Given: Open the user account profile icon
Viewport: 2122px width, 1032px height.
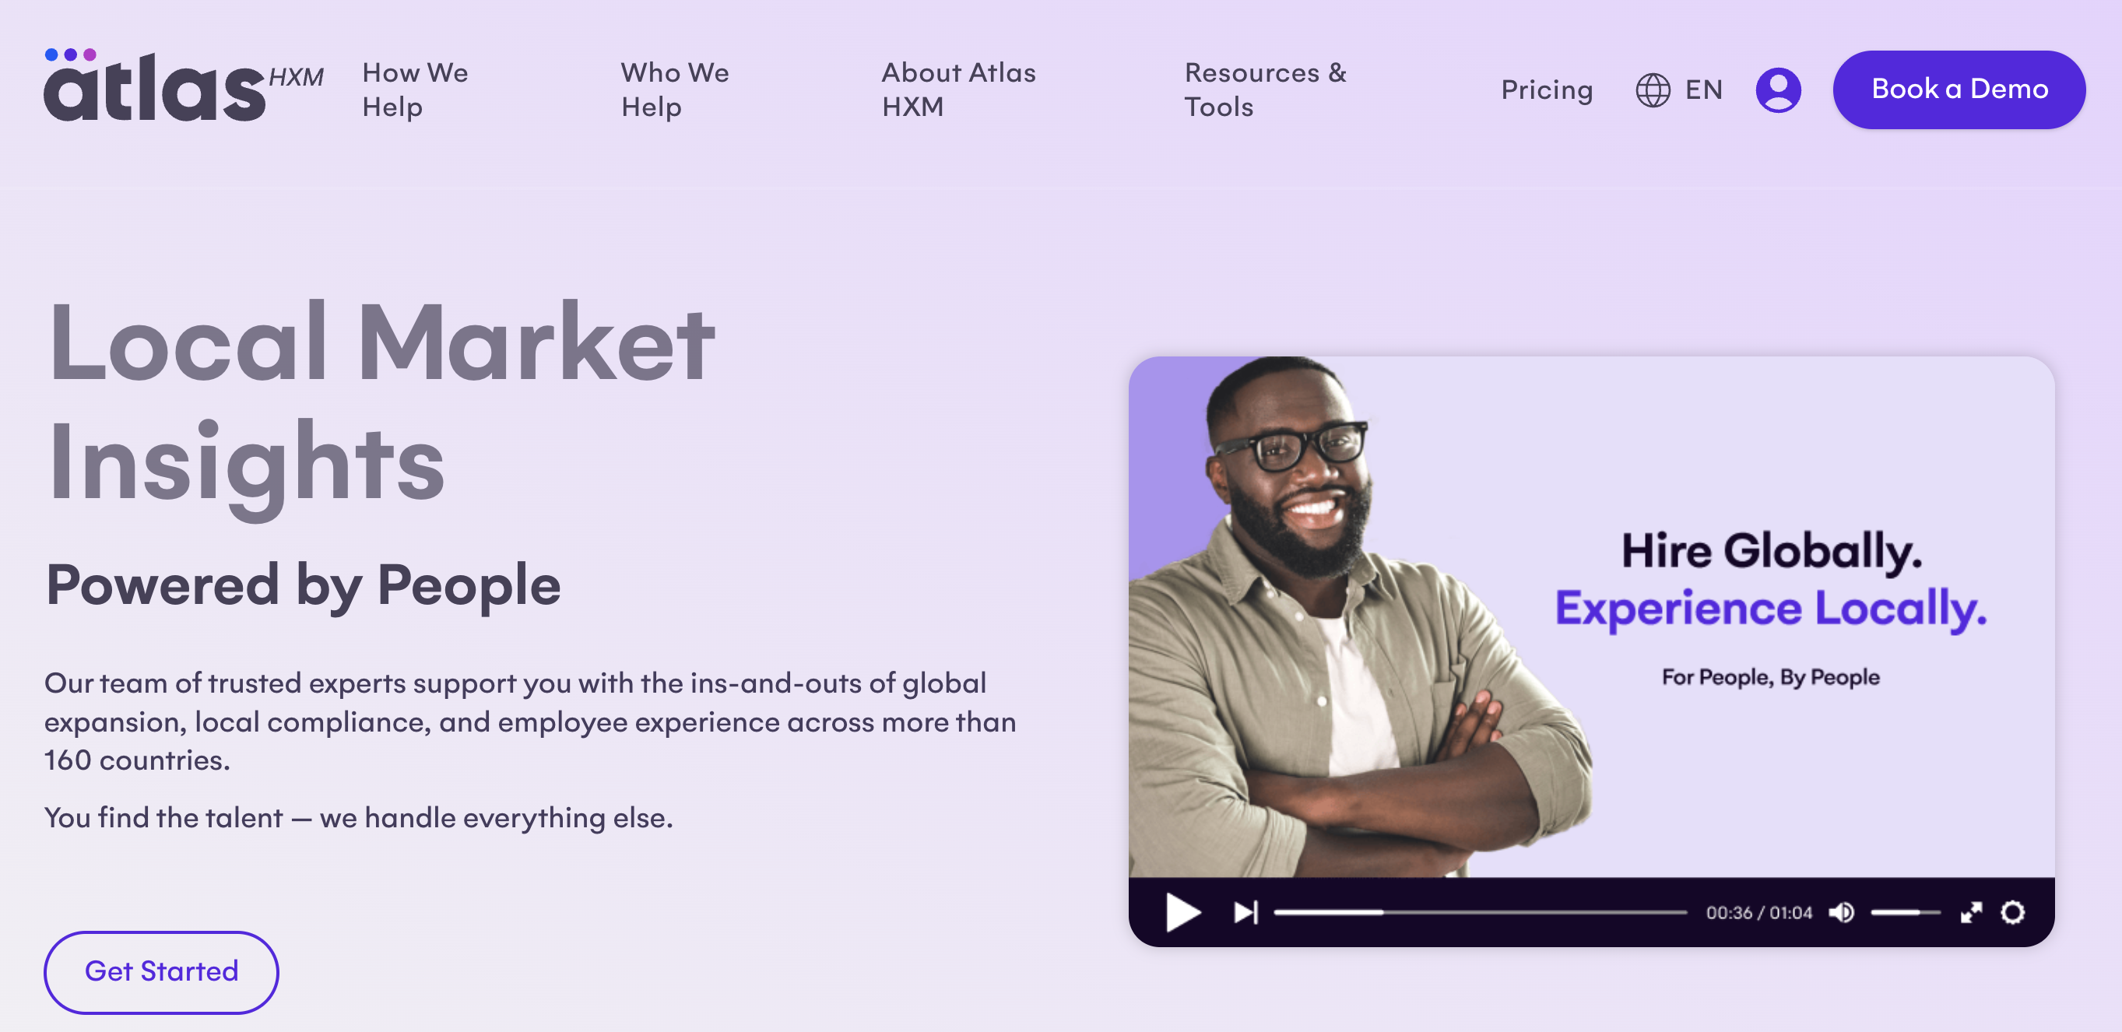Looking at the screenshot, I should [x=1778, y=90].
